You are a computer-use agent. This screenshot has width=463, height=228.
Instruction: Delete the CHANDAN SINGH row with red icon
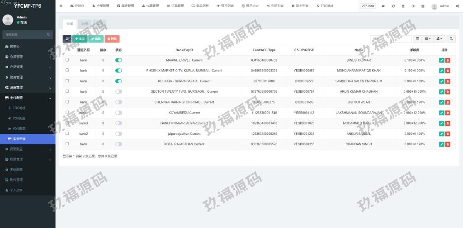(x=448, y=144)
